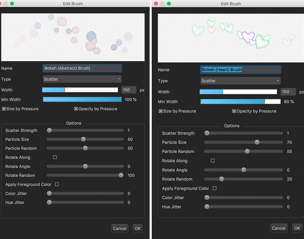
Task: Click the abstract bokeh brush preview
Action: tap(73, 37)
